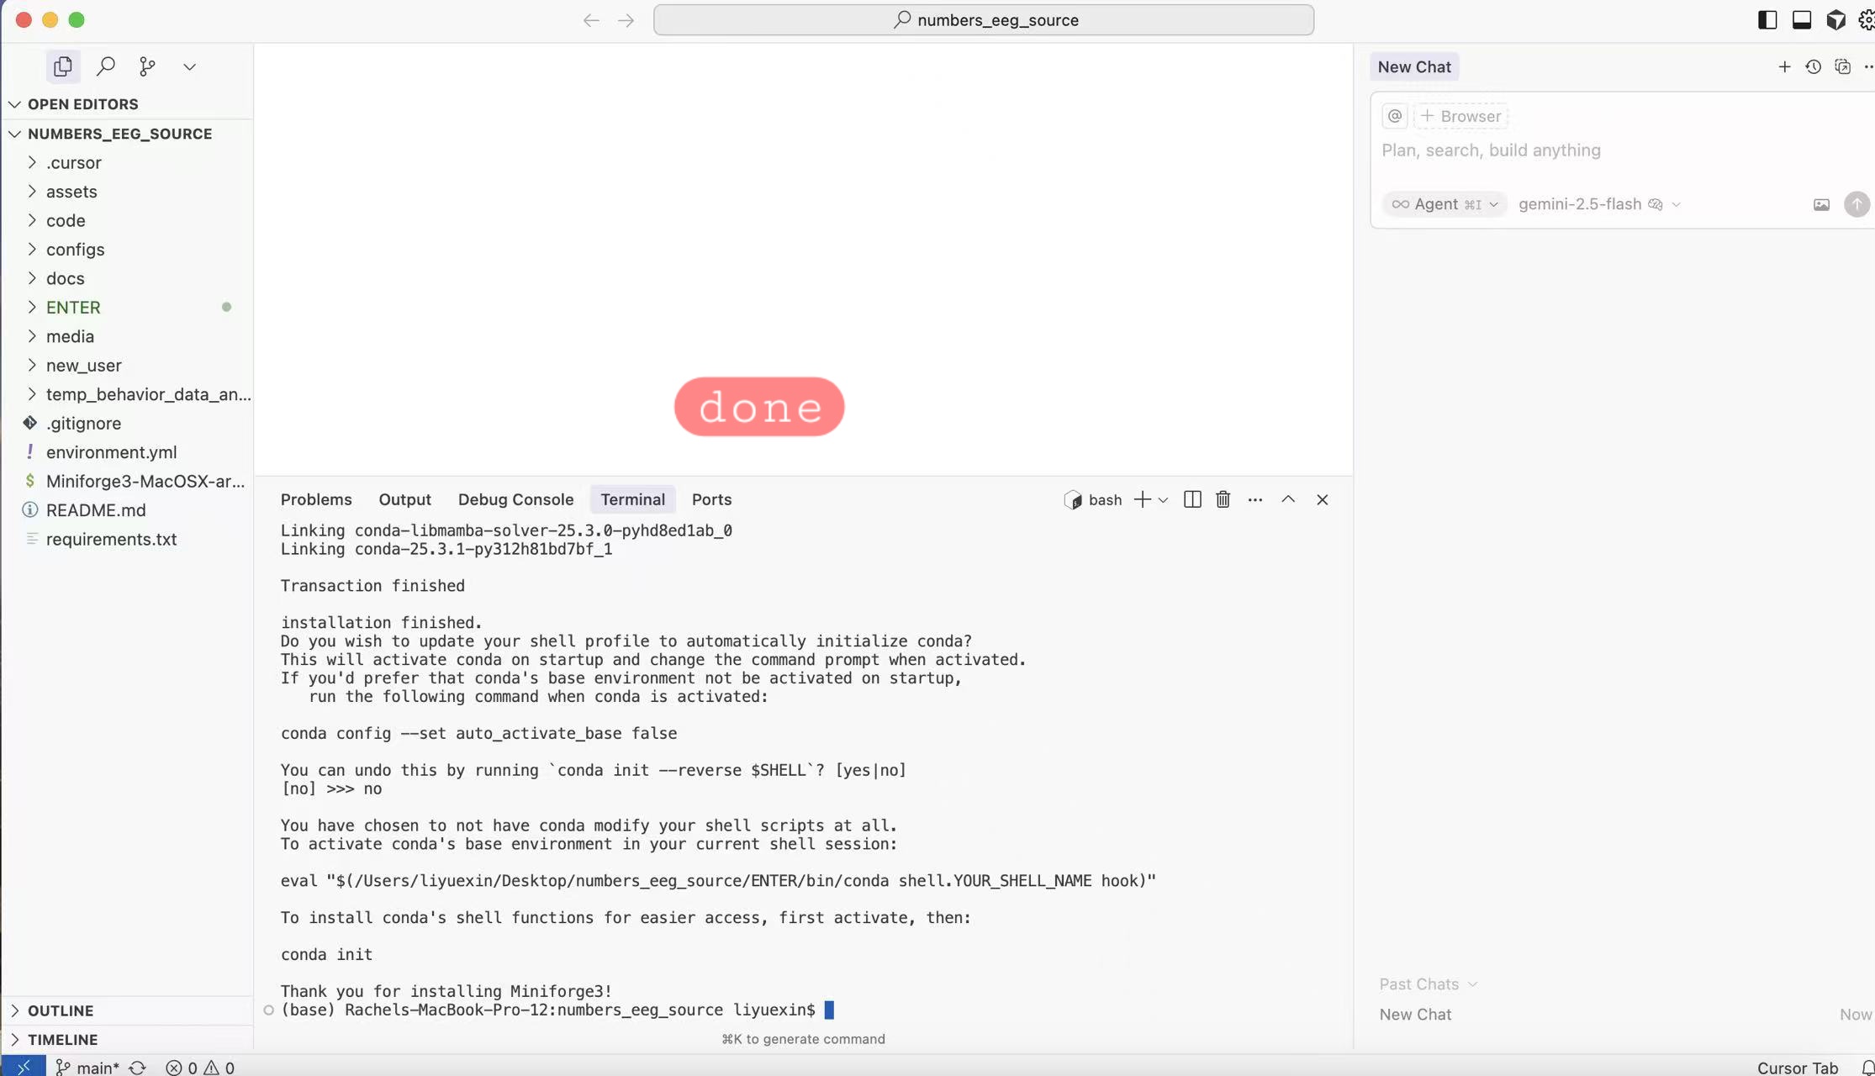Open Agent mode dropdown

[1444, 204]
